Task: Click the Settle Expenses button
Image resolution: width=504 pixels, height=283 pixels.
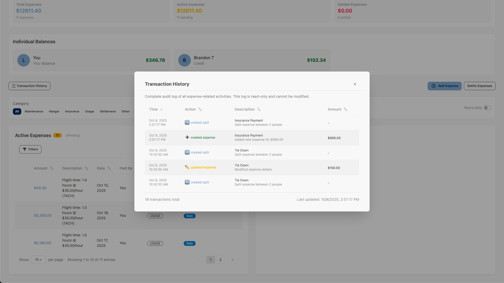Action: (479, 86)
